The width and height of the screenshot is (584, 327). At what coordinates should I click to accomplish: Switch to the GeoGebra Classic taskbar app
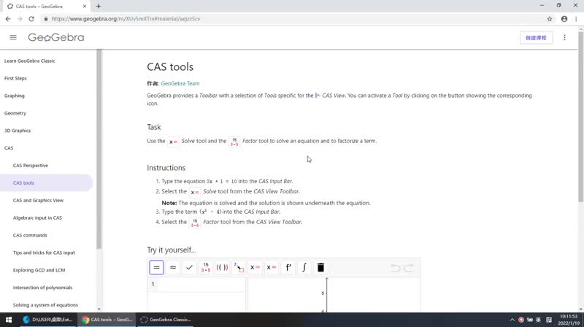click(166, 320)
